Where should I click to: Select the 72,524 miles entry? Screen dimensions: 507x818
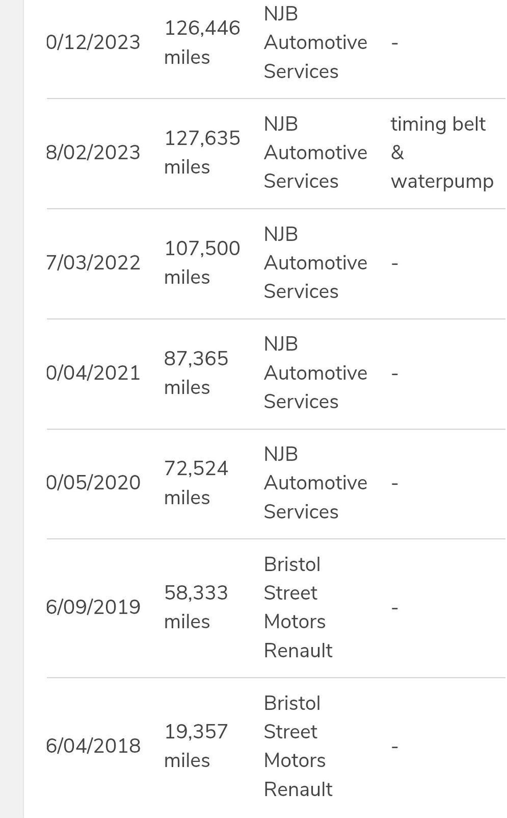pos(196,483)
